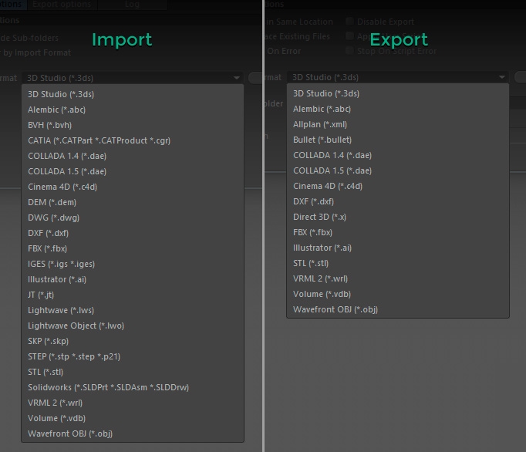The height and width of the screenshot is (452, 526).
Task: Pick DEM (*.dem) import format
Action: coord(133,202)
